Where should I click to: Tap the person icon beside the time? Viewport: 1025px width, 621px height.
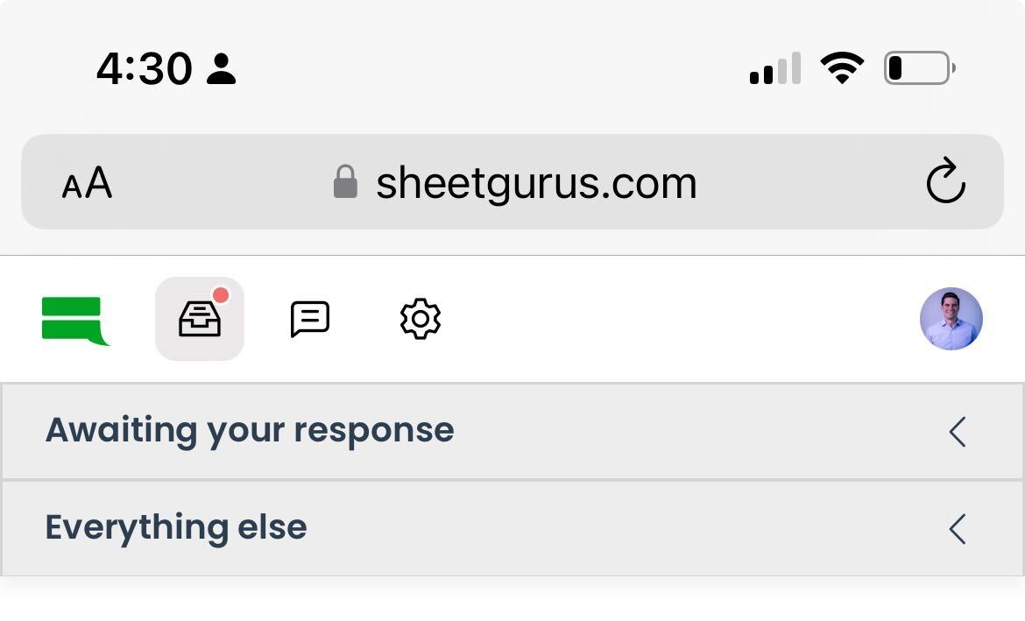(x=221, y=68)
